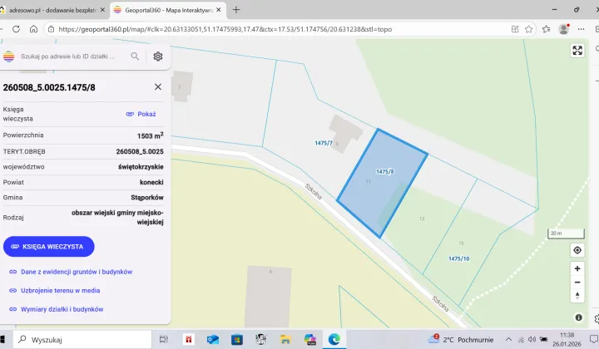This screenshot has height=349, width=599.
Task: Open split screen icon in address bar
Action: (515, 29)
